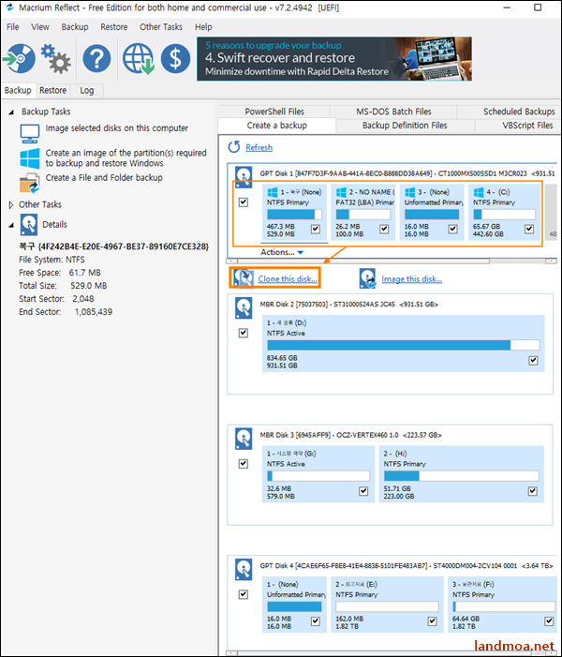Toggle the G: partition checkbox on Disk 3
This screenshot has height=657, width=562.
pos(363,491)
